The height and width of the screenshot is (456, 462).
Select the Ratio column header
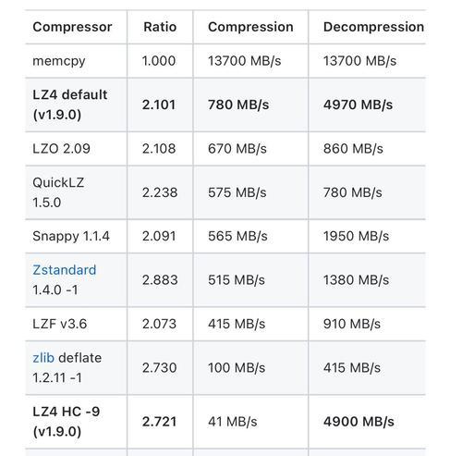coord(160,27)
